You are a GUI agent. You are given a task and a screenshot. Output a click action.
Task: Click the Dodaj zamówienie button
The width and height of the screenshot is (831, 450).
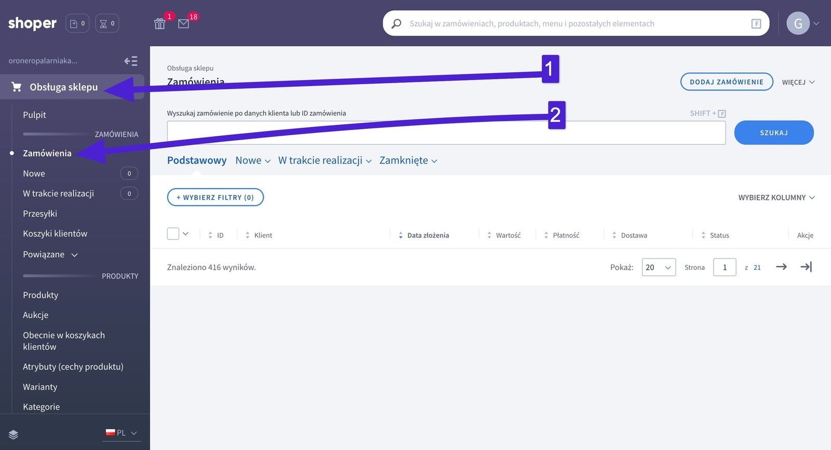point(726,82)
